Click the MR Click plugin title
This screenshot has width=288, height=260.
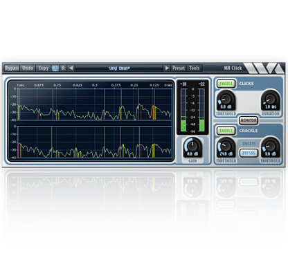233,68
